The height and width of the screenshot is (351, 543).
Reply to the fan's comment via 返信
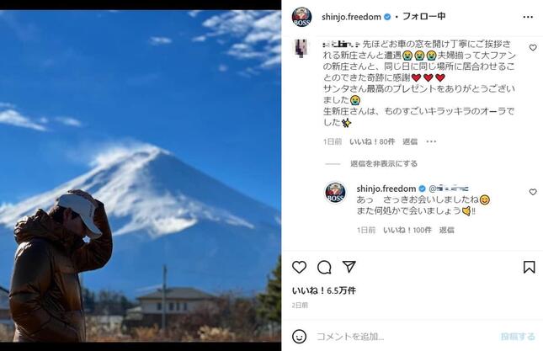point(410,141)
